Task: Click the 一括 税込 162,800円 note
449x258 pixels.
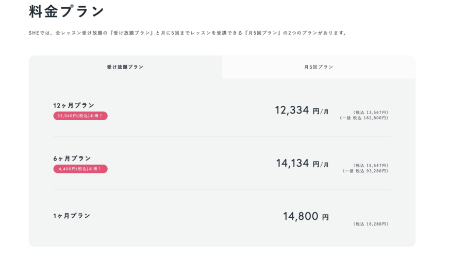Action: [x=364, y=118]
